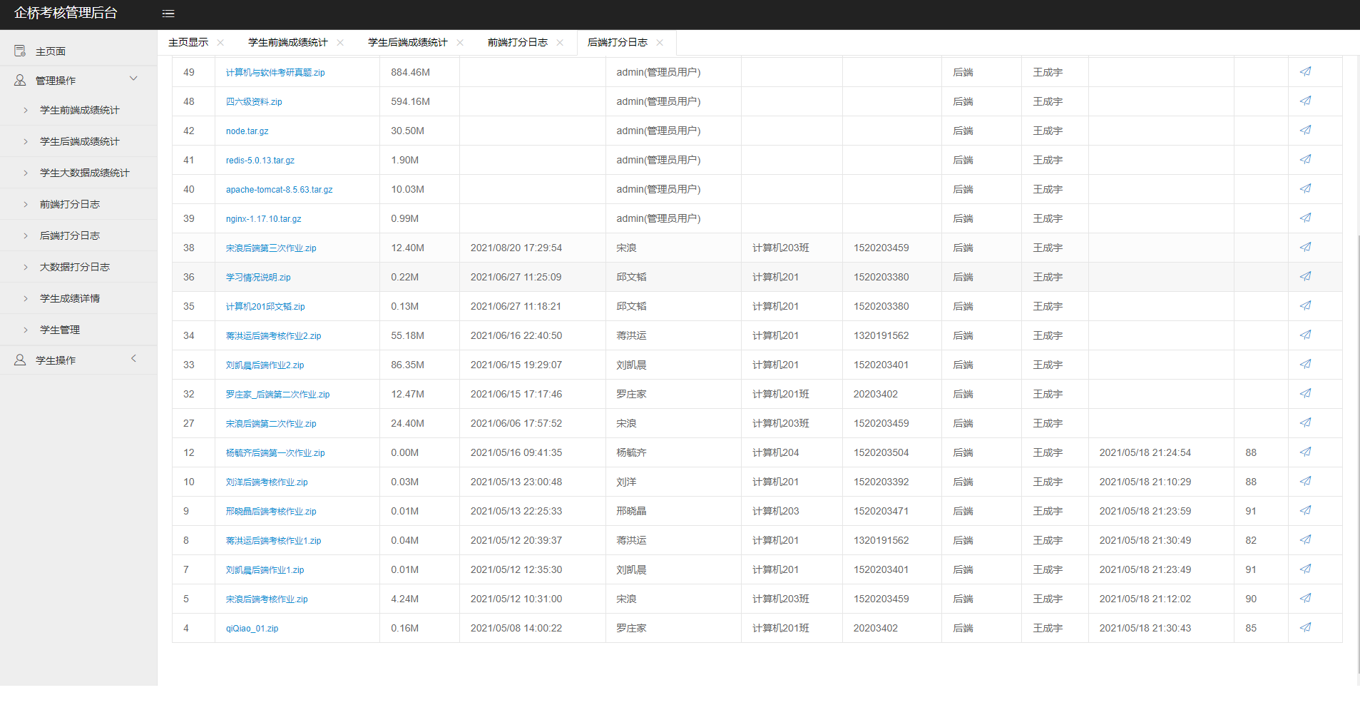The height and width of the screenshot is (710, 1360).
Task: Click the send icon in row 38
Action: 1305,247
